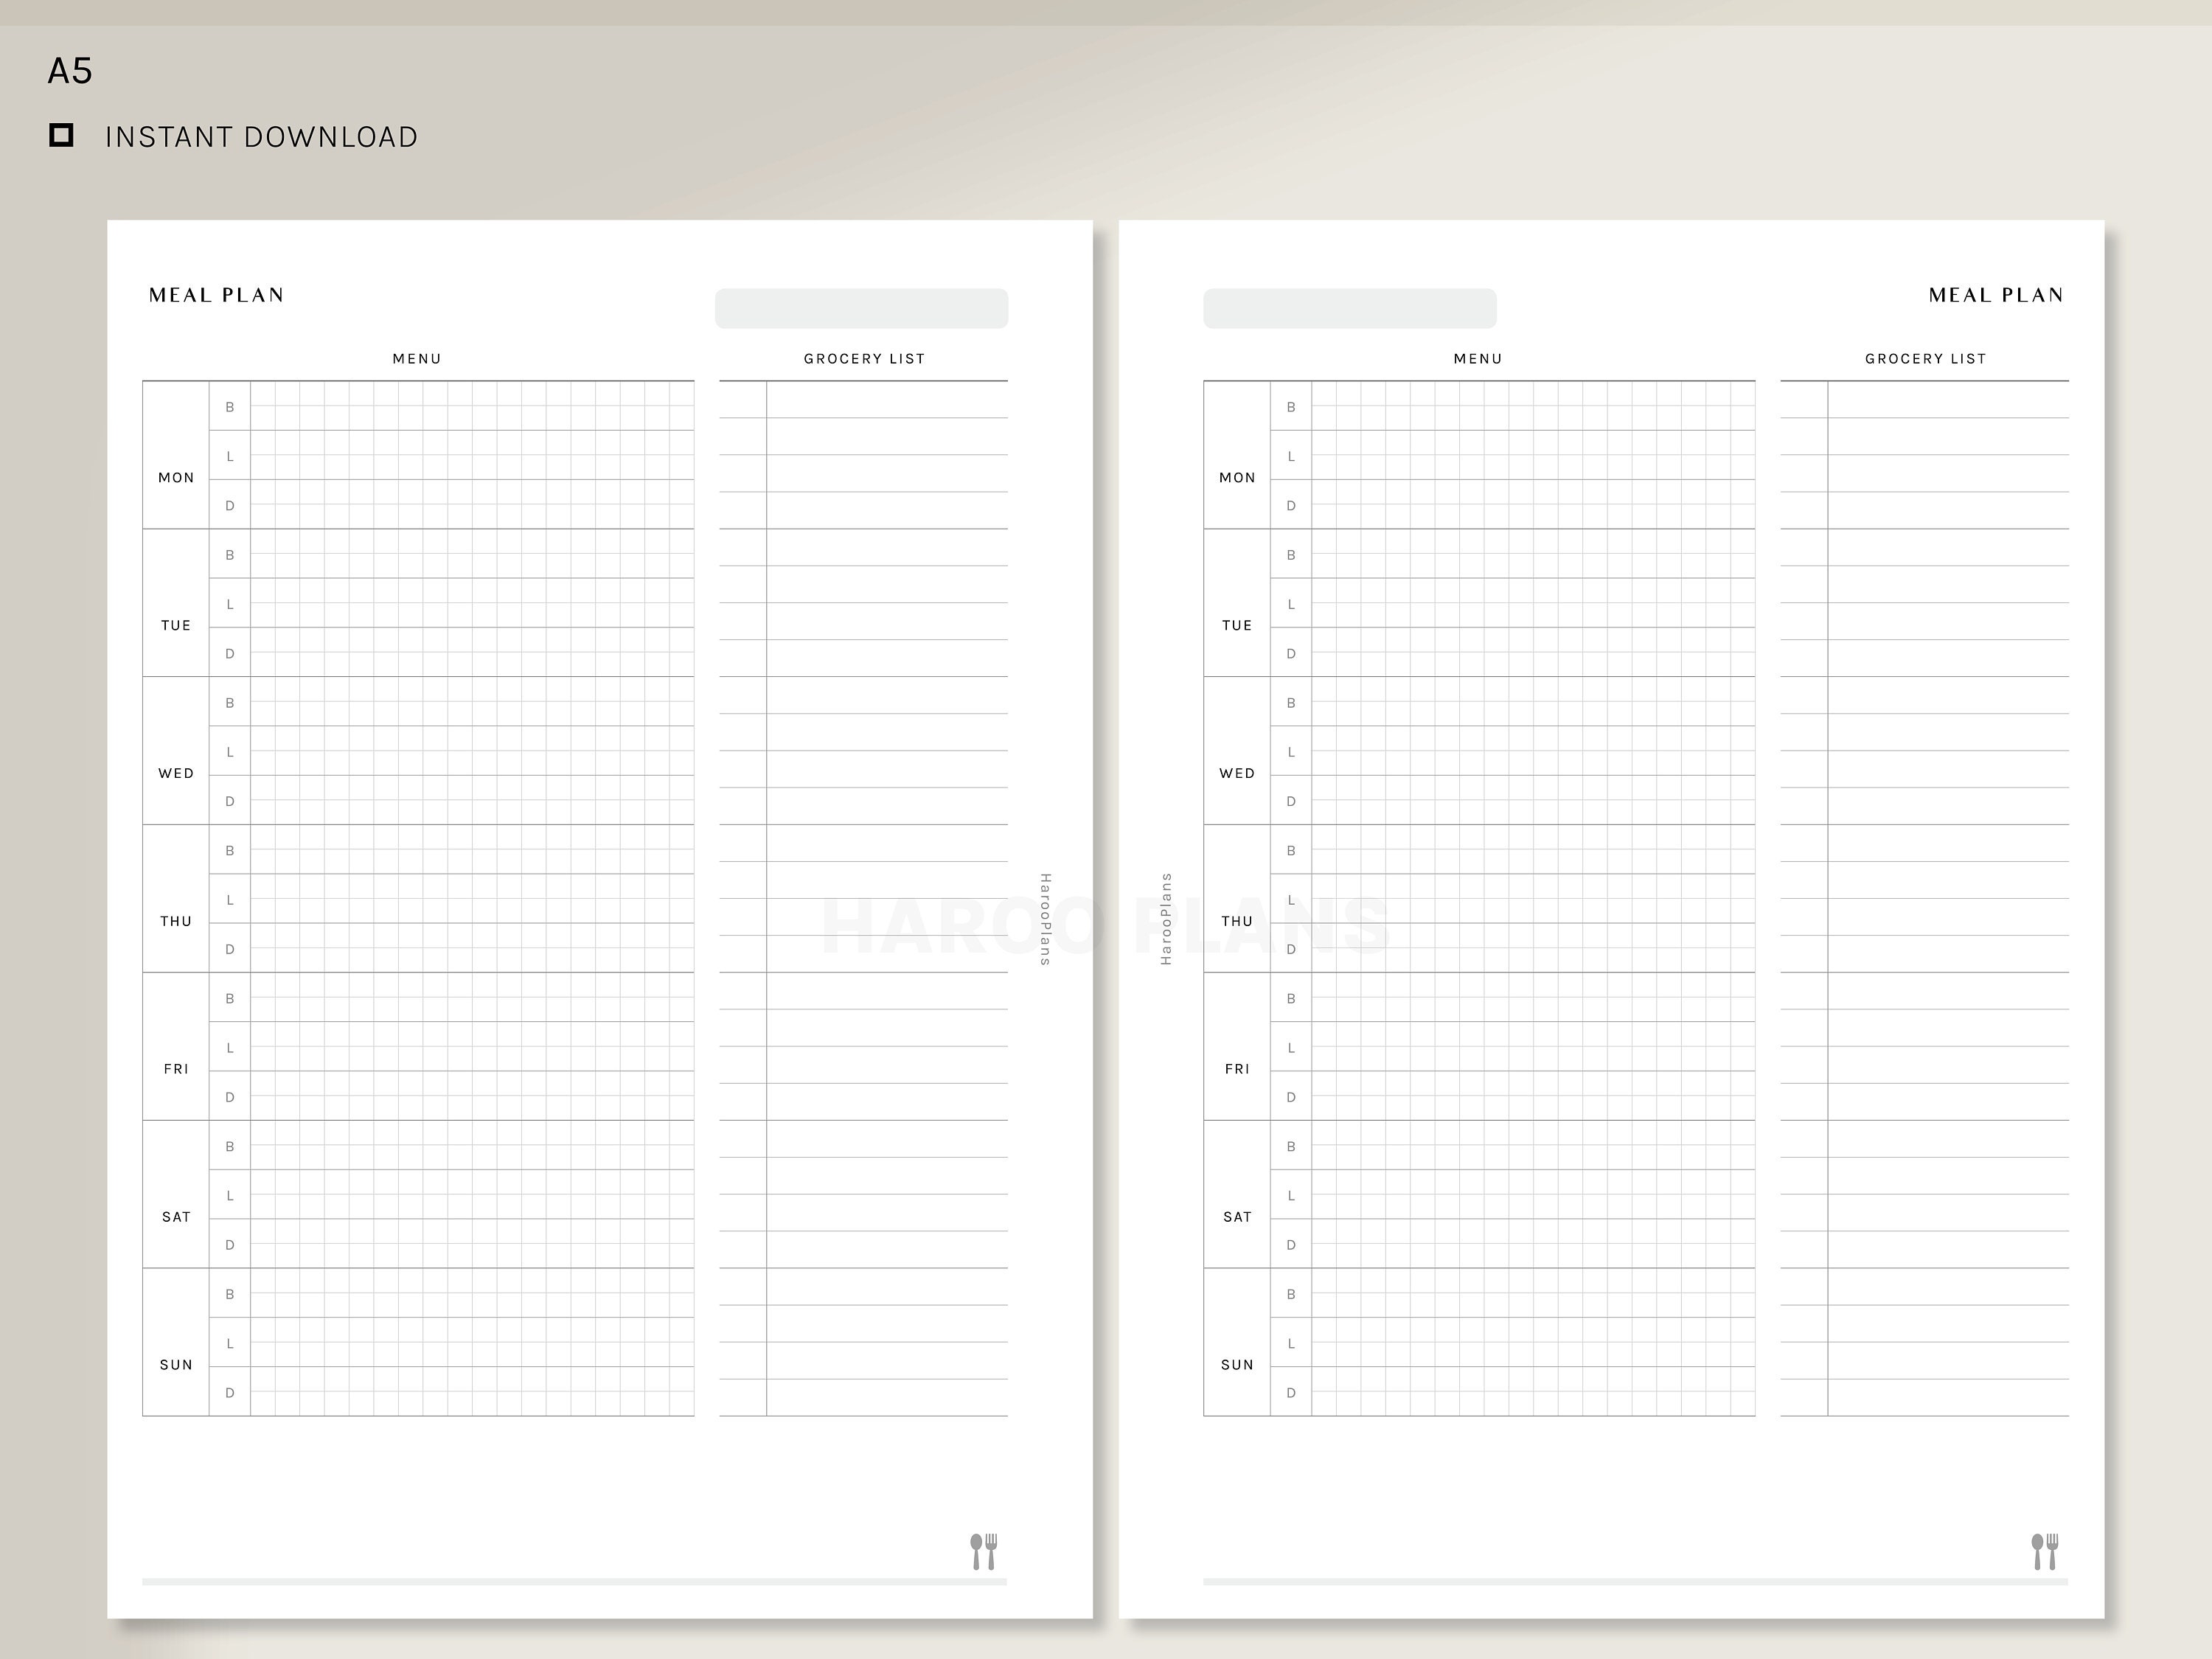Viewport: 2212px width, 1659px height.
Task: Select the MEAL PLAN title on right page
Action: click(1996, 295)
